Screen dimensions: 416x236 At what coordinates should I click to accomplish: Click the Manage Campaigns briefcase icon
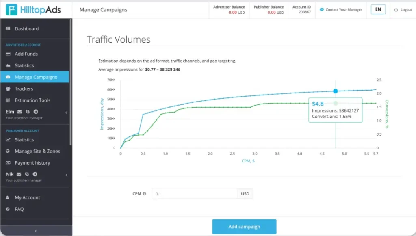(x=8, y=77)
